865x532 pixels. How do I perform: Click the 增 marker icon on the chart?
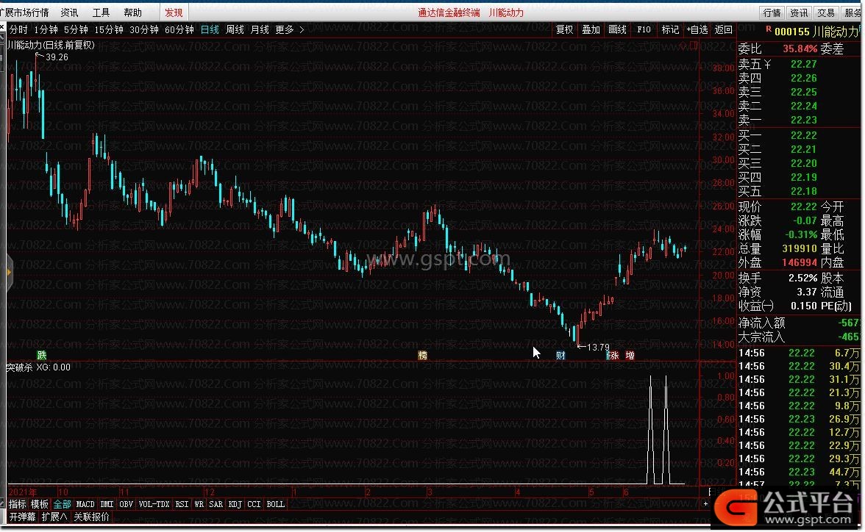pos(630,356)
